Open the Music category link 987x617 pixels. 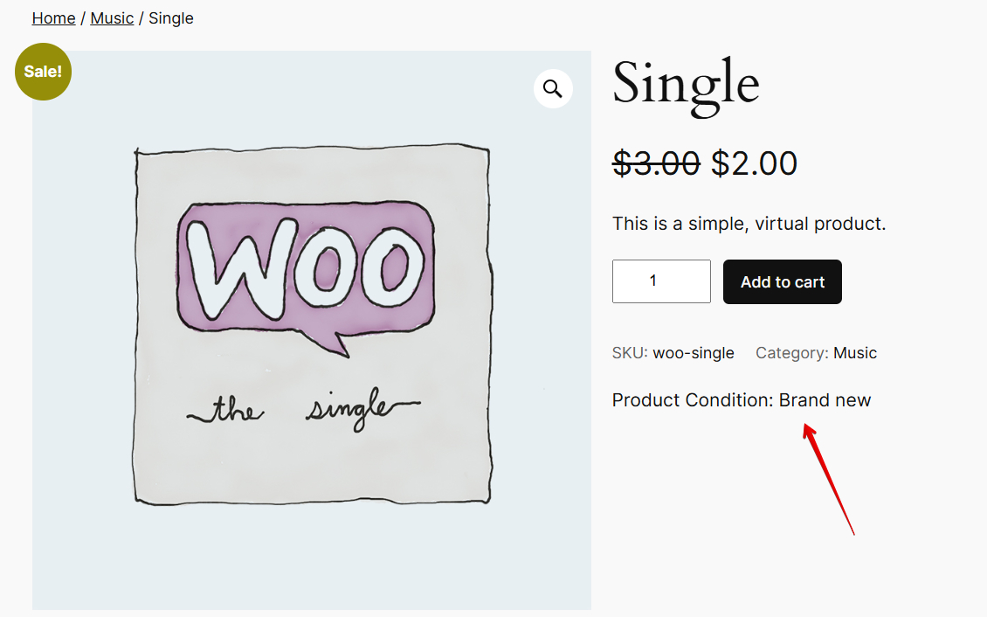855,353
